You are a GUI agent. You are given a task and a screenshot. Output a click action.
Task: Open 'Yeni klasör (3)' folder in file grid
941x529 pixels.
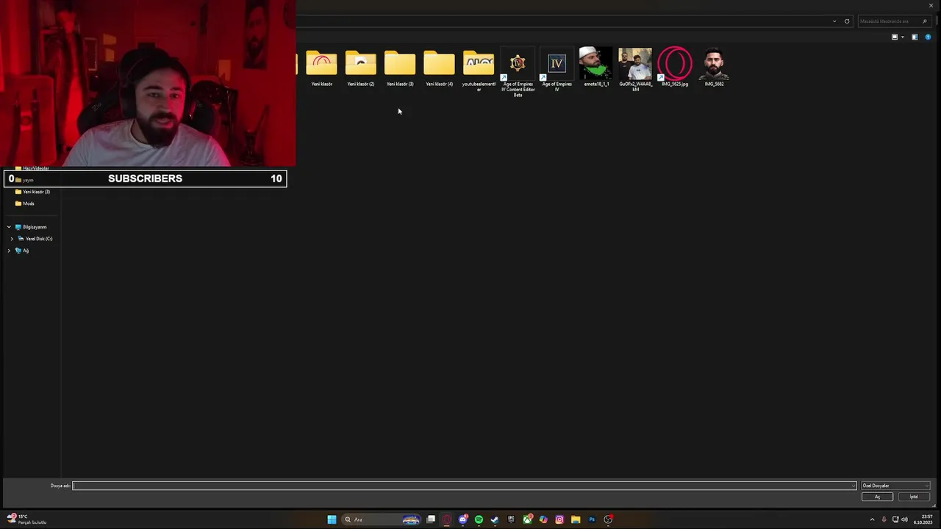(x=400, y=68)
